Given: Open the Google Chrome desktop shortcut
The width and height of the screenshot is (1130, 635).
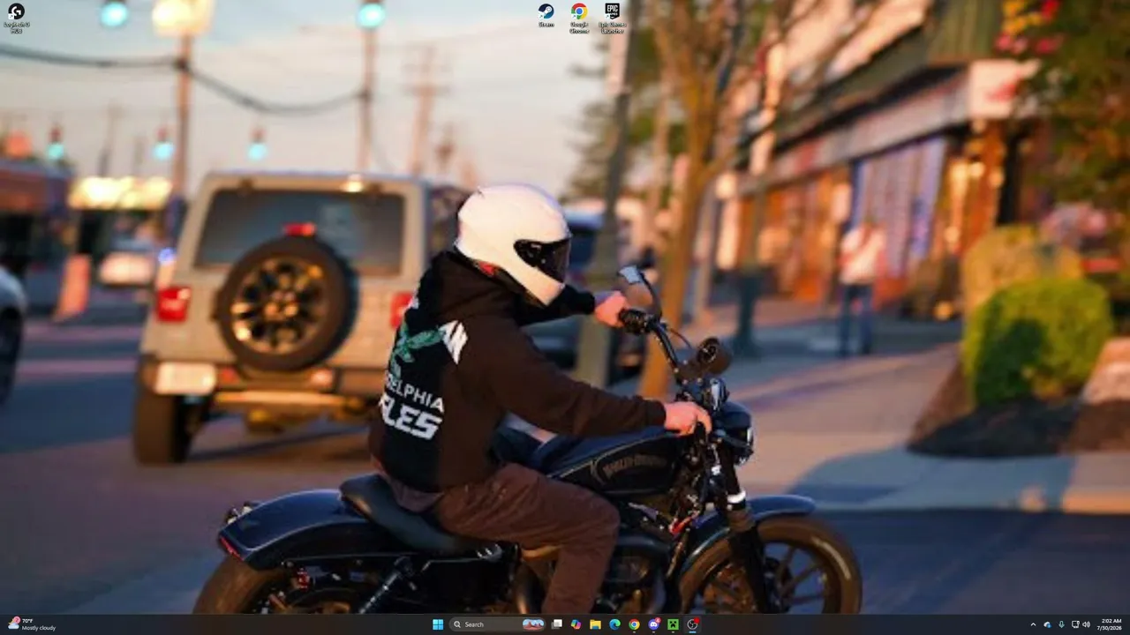Looking at the screenshot, I should tap(579, 18).
